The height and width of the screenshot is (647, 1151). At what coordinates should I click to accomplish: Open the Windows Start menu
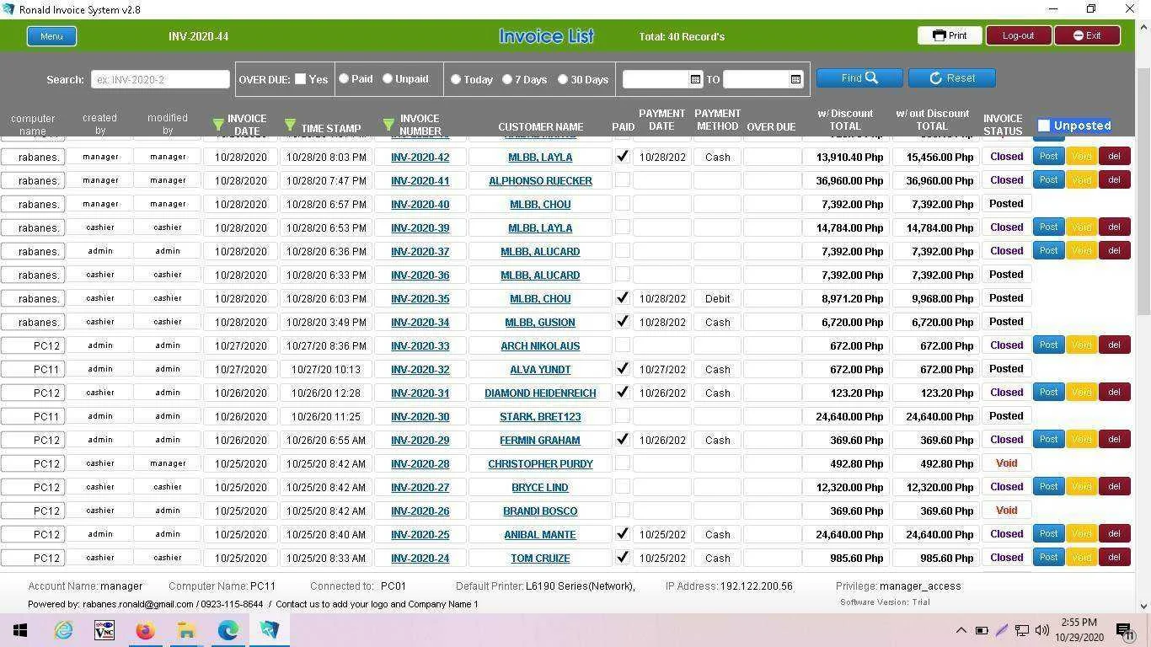pyautogui.click(x=20, y=629)
